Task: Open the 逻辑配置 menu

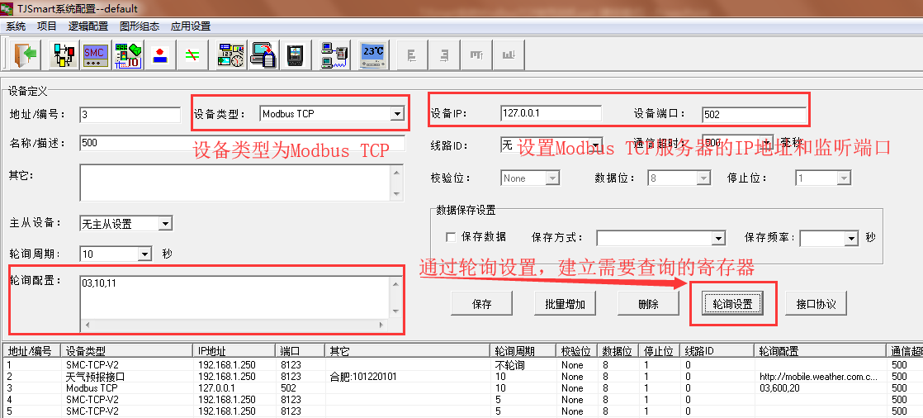Action: pos(88,26)
